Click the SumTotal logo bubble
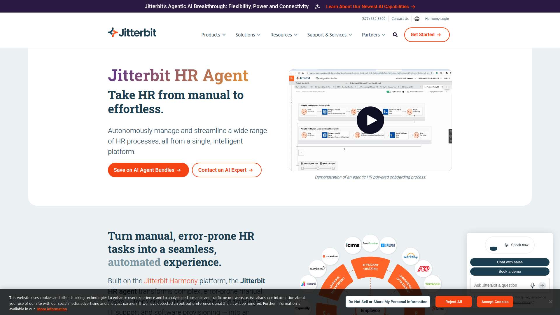Image resolution: width=560 pixels, height=315 pixels. 317,269
